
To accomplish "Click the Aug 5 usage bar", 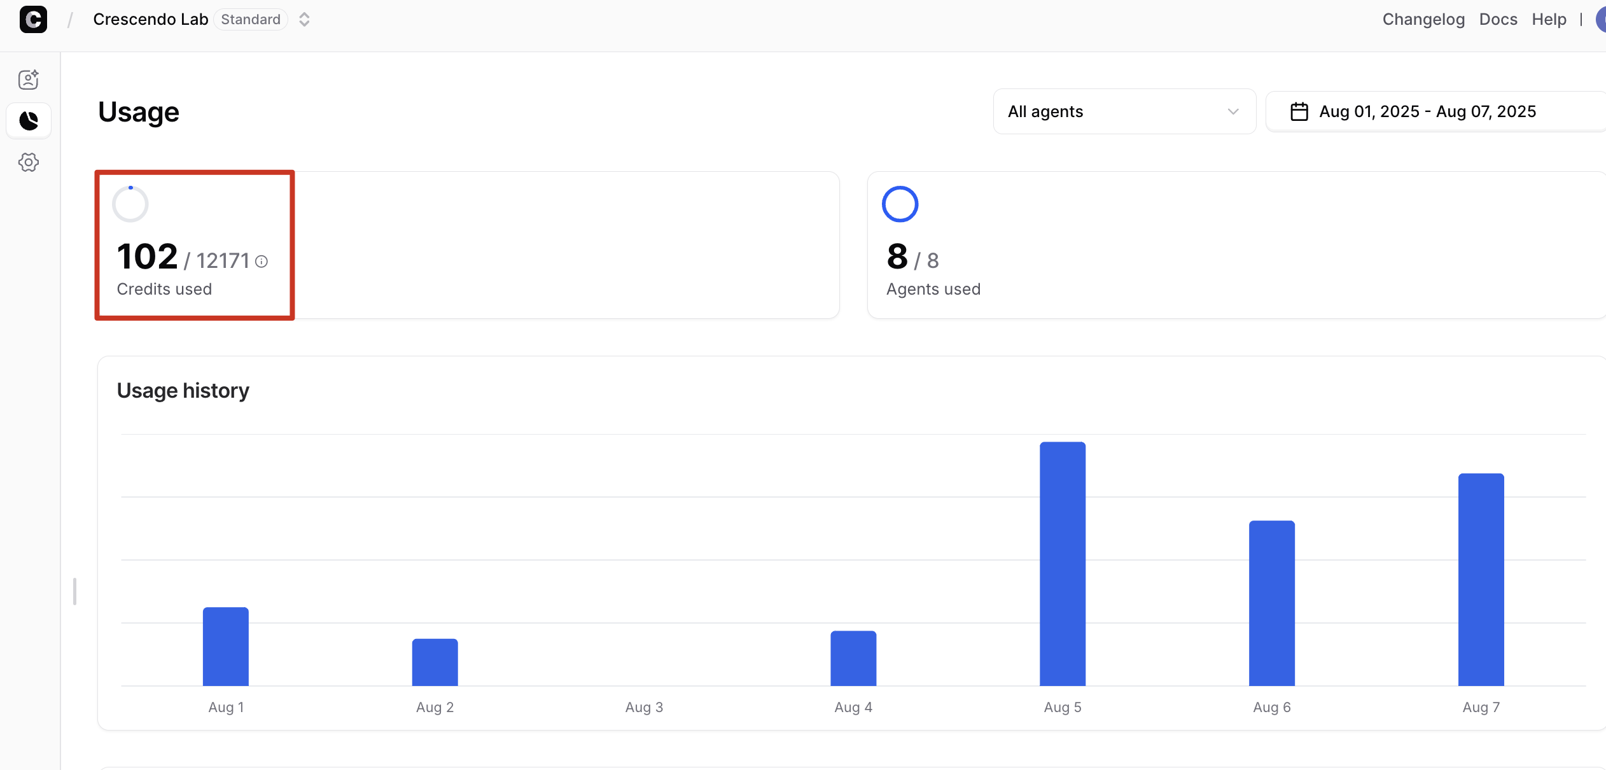I will point(1063,564).
